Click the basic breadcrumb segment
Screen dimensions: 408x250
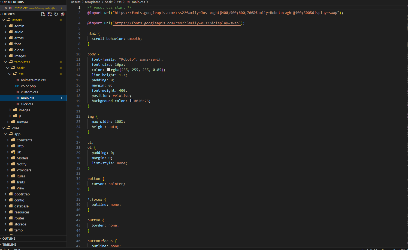coord(108,2)
